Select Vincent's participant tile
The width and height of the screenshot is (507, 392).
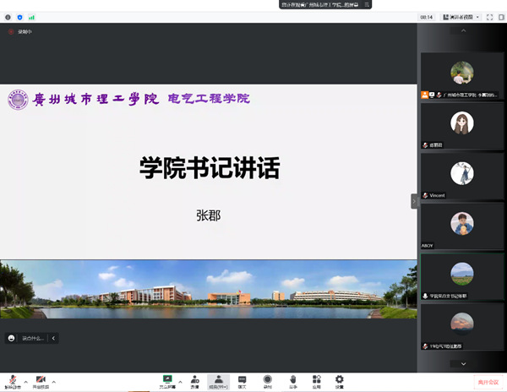click(x=462, y=177)
